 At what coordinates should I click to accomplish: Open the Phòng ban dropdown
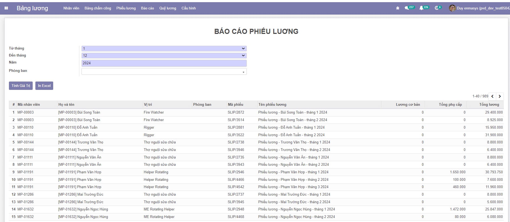click(164, 72)
